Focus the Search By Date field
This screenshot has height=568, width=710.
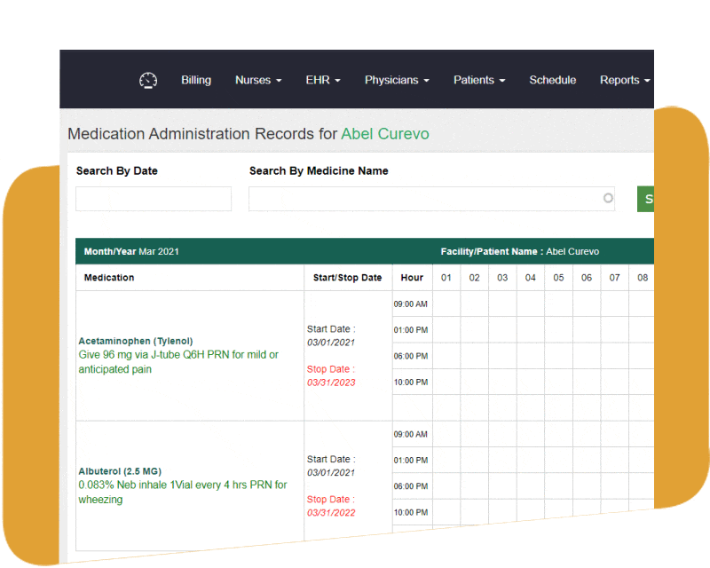(x=154, y=199)
